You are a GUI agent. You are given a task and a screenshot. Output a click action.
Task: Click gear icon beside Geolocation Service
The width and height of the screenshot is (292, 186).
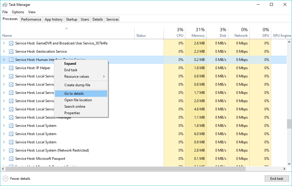[x=11, y=52]
